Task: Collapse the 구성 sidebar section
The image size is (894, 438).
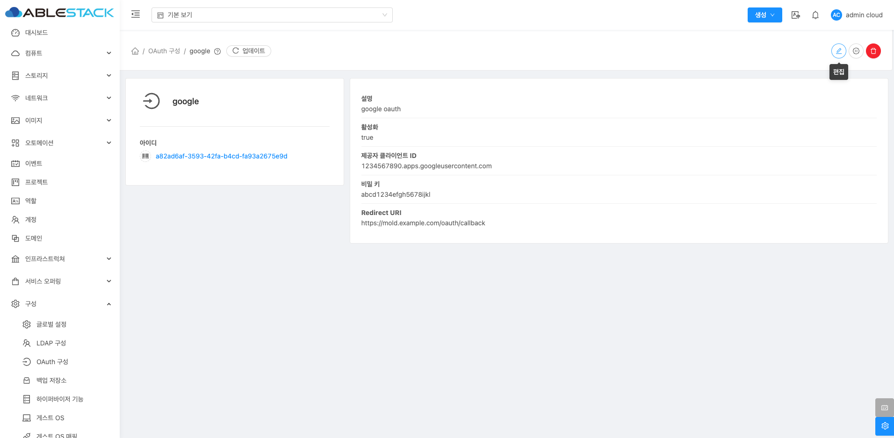Action: pyautogui.click(x=61, y=304)
